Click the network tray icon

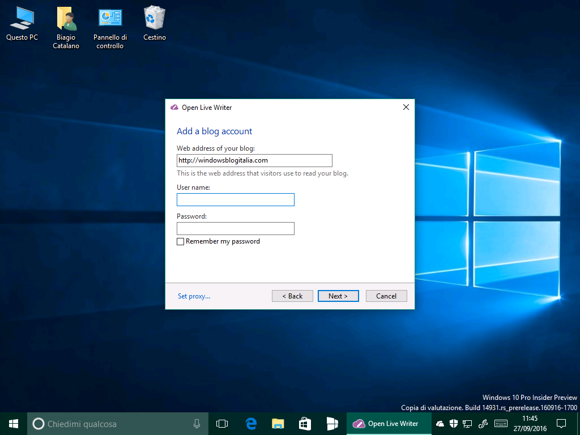click(x=467, y=424)
